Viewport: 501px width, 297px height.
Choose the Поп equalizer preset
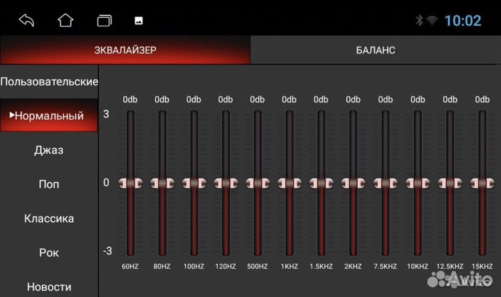coord(49,184)
